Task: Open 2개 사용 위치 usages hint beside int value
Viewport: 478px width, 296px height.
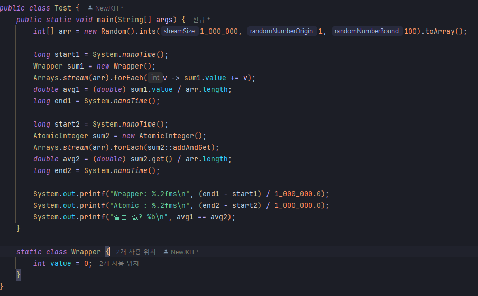Action: pos(119,263)
